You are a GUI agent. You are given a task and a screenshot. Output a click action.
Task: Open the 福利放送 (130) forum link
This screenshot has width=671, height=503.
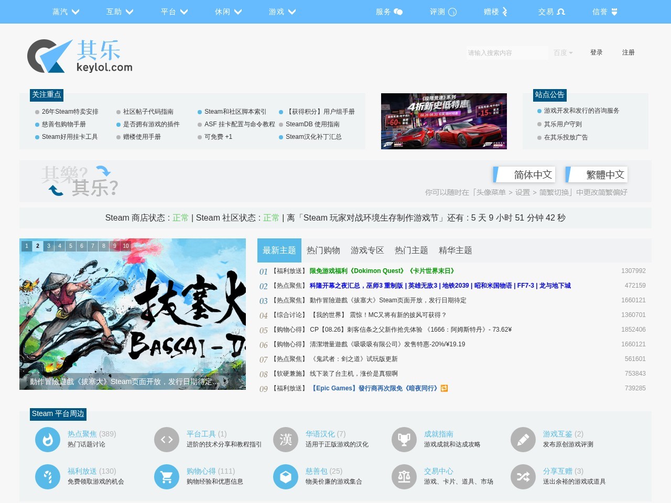[92, 471]
